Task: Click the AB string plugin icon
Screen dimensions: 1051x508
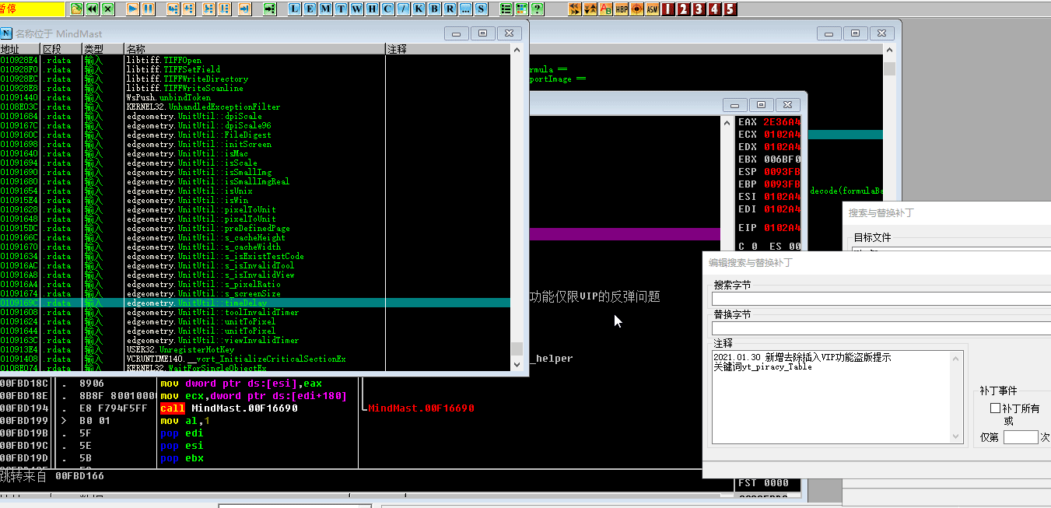Action: tap(606, 9)
